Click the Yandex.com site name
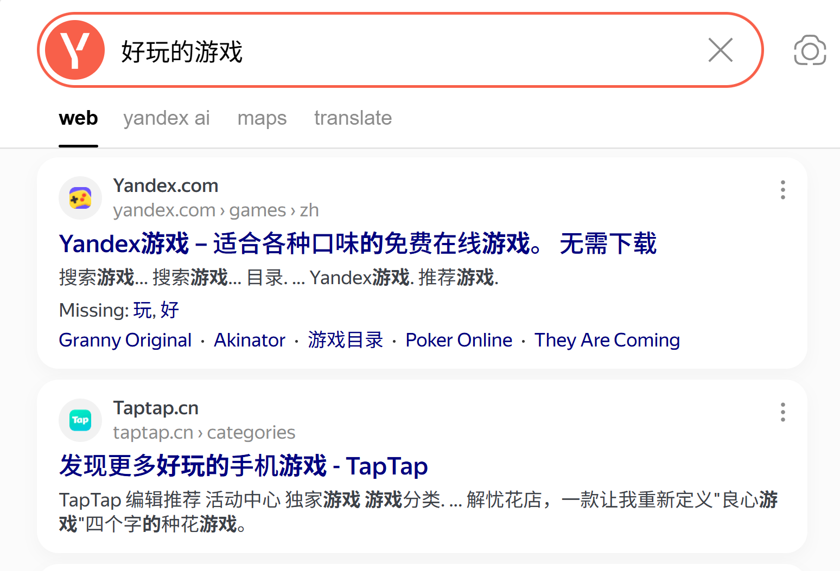Viewport: 840px width, 571px height. [x=166, y=185]
